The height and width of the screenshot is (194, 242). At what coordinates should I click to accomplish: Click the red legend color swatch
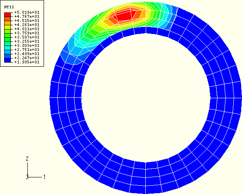7,15
